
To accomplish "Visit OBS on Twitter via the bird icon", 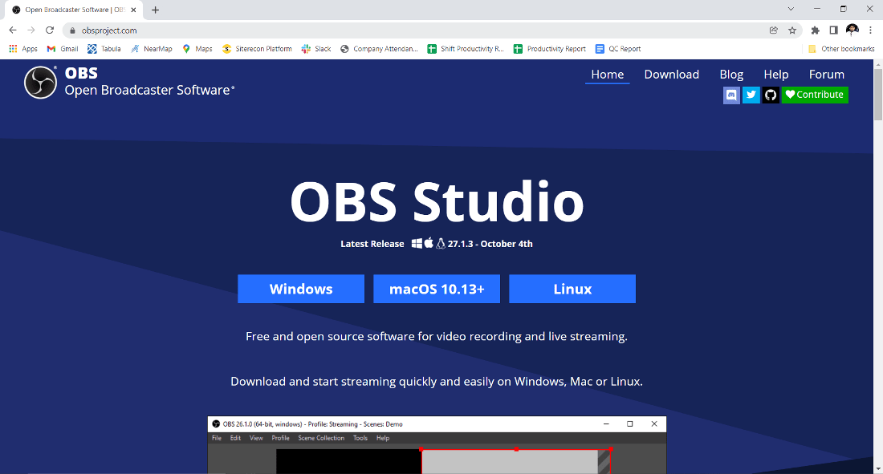I will (x=751, y=95).
